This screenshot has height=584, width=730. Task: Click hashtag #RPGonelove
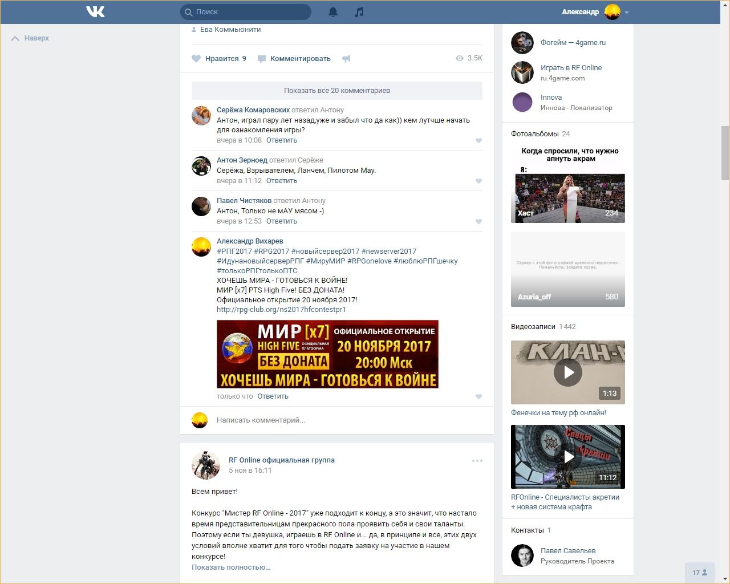[370, 261]
